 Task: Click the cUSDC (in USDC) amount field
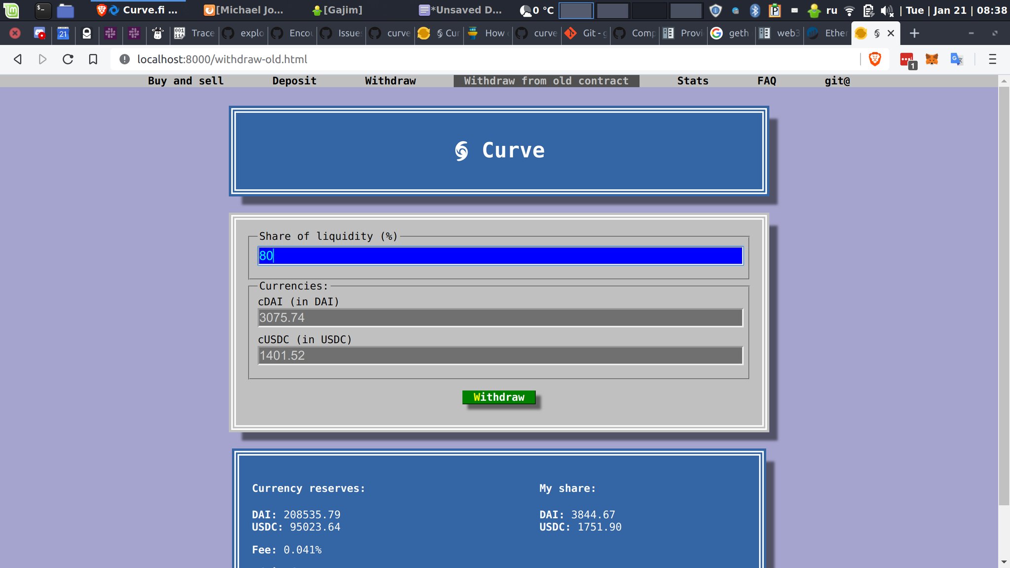click(x=500, y=356)
